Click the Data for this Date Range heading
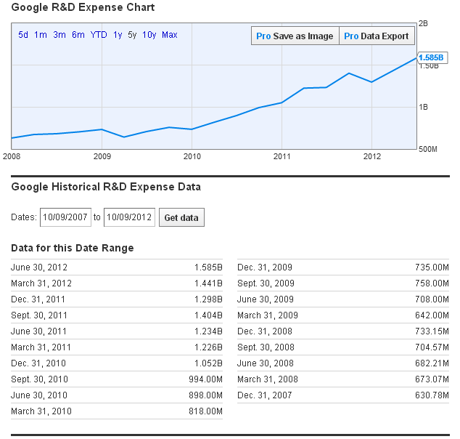This screenshot has height=439, width=460. pyautogui.click(x=72, y=248)
